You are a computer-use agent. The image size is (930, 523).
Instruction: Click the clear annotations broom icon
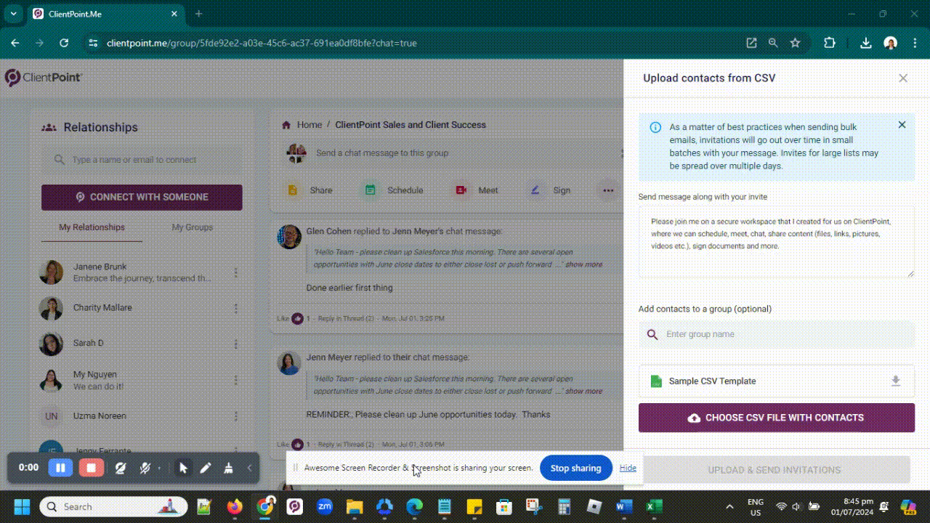(228, 469)
